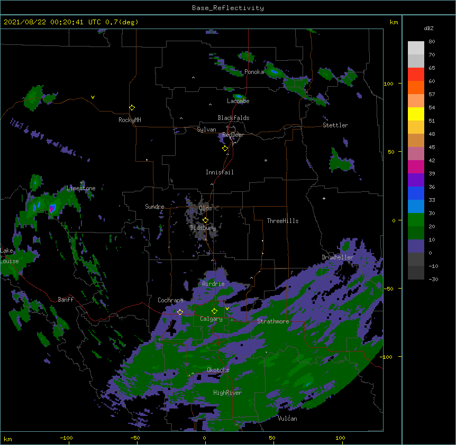The height and width of the screenshot is (445, 456).
Task: Click the Blackfalds label on map
Action: (233, 118)
